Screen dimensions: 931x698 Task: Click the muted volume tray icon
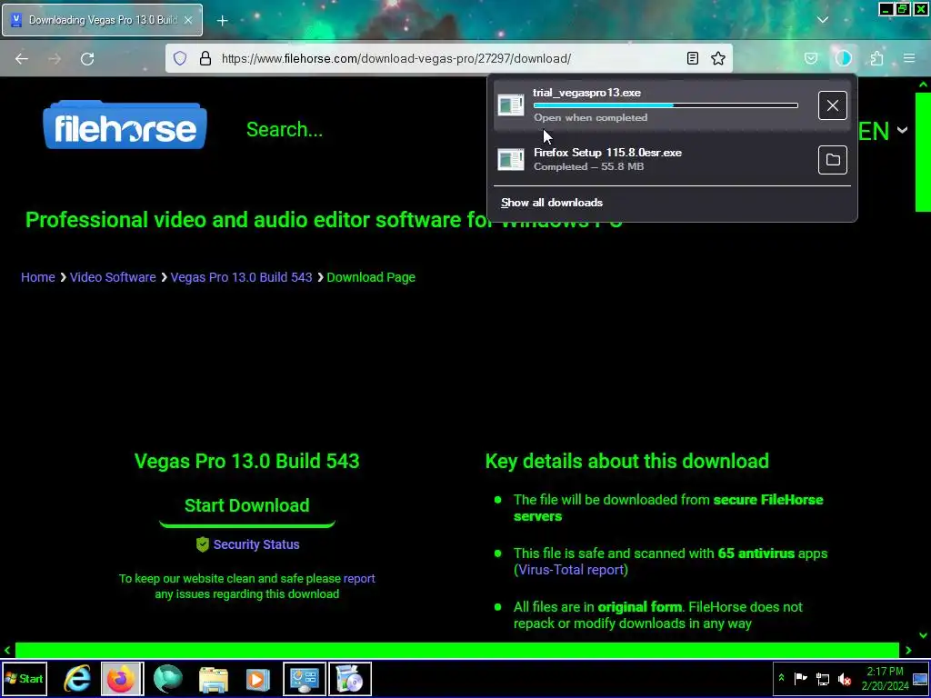click(x=844, y=678)
